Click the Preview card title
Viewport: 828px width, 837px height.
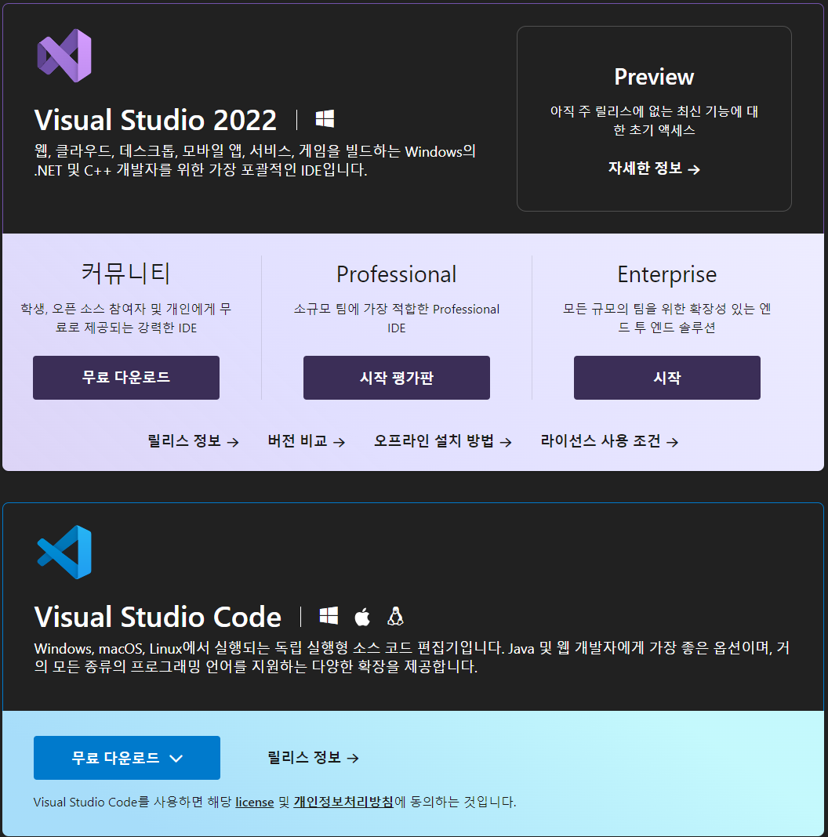click(x=654, y=77)
